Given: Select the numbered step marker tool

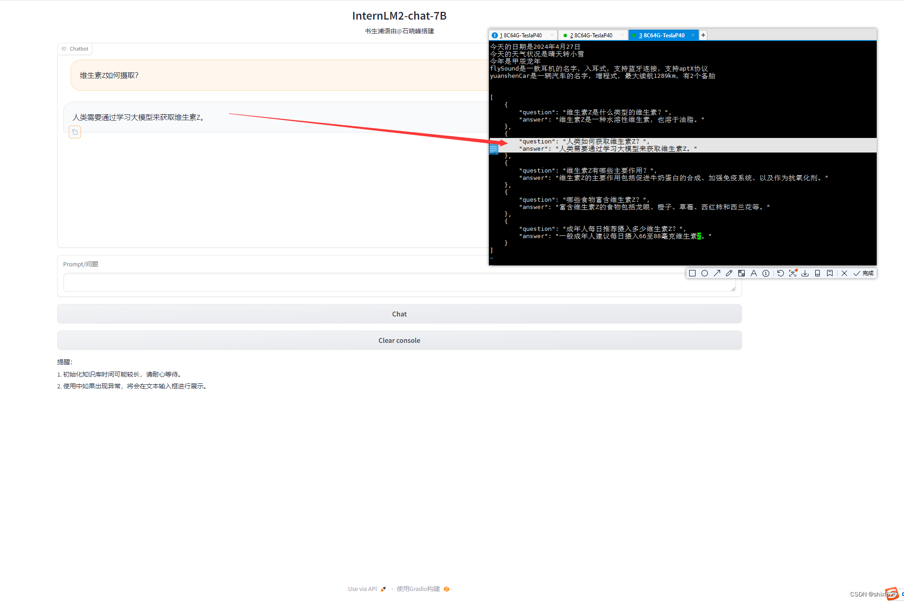Looking at the screenshot, I should (x=766, y=273).
